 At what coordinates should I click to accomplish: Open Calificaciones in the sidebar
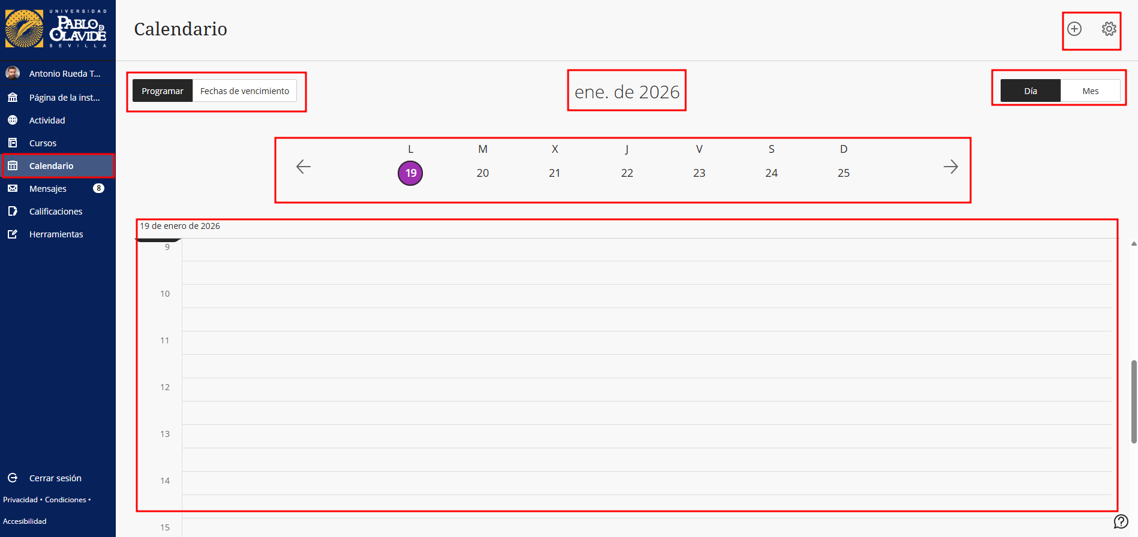point(56,212)
